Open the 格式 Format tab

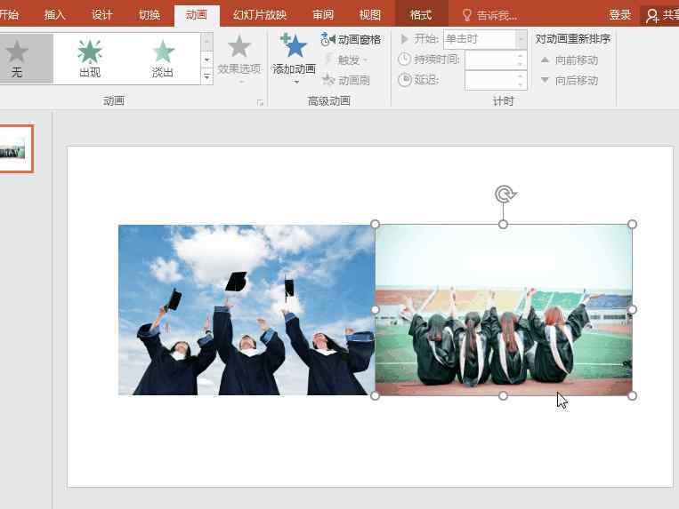(421, 15)
